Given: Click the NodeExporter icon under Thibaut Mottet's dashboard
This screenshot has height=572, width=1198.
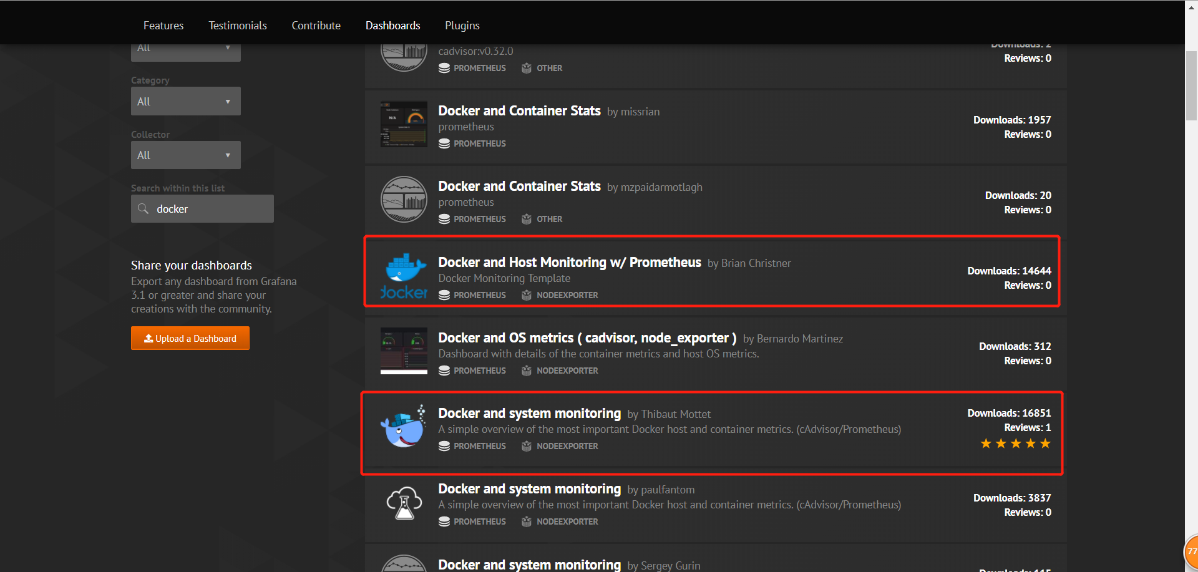Looking at the screenshot, I should click(527, 446).
